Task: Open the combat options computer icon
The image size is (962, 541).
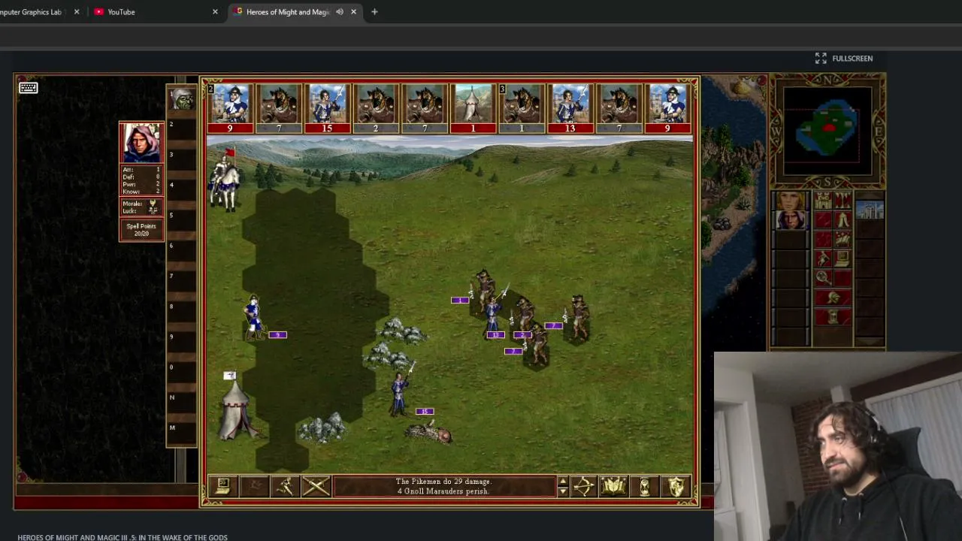Action: tap(223, 487)
